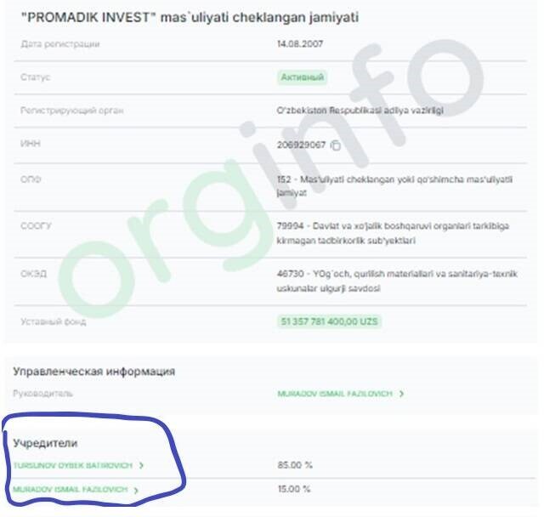Viewport: 544px width, 517px height.
Task: Click the СООГУ code 79994 description
Action: [393, 233]
